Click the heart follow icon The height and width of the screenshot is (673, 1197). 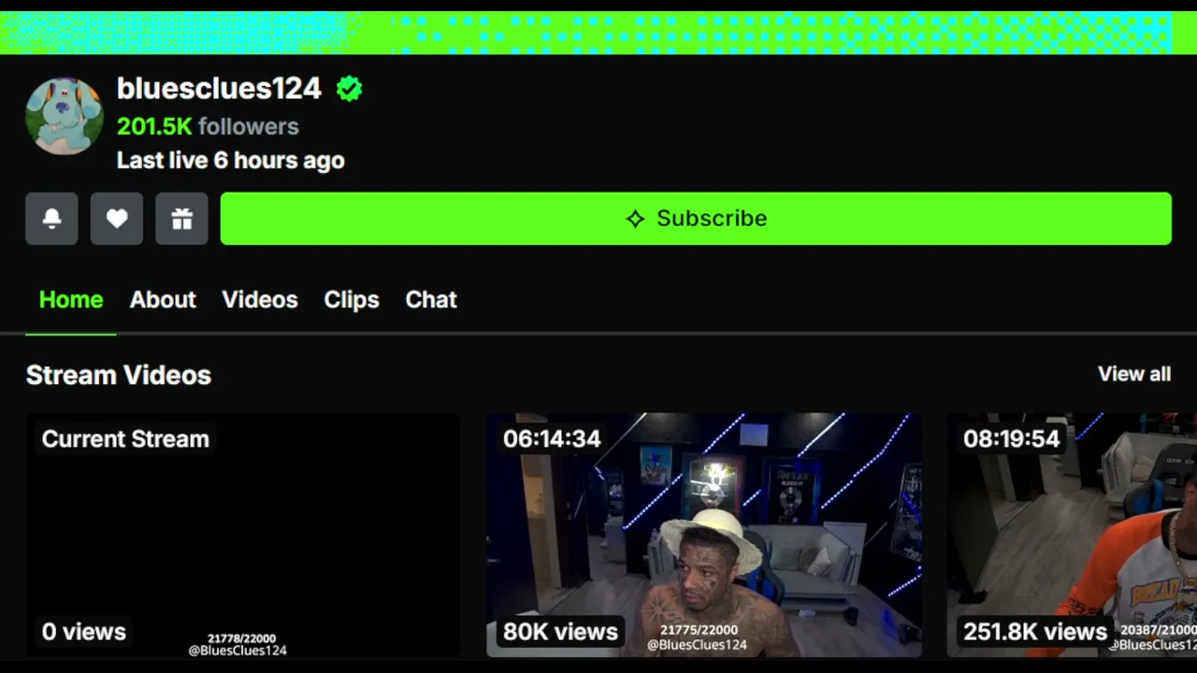pyautogui.click(x=117, y=219)
